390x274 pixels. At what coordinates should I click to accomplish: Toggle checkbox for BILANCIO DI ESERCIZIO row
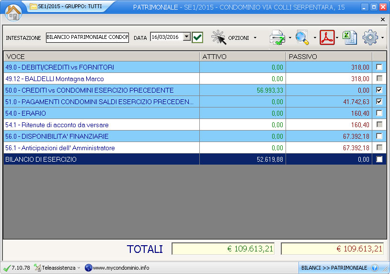[379, 159]
